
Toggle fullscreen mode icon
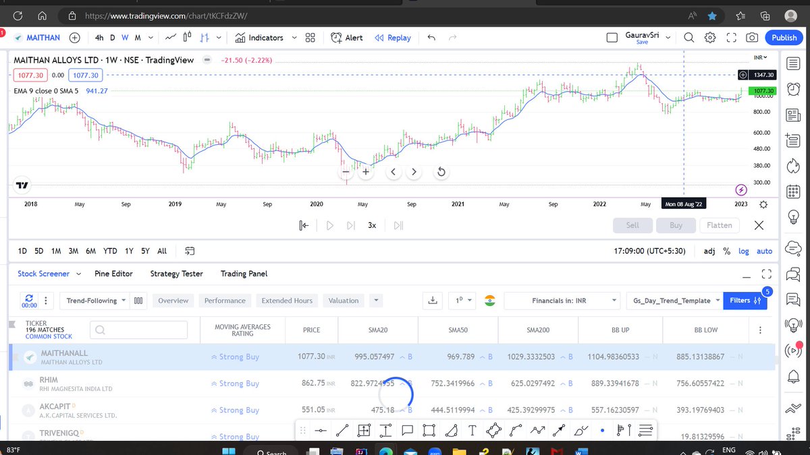pos(732,38)
